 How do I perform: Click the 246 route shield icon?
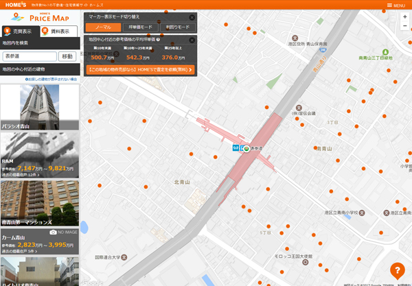(x=323, y=50)
